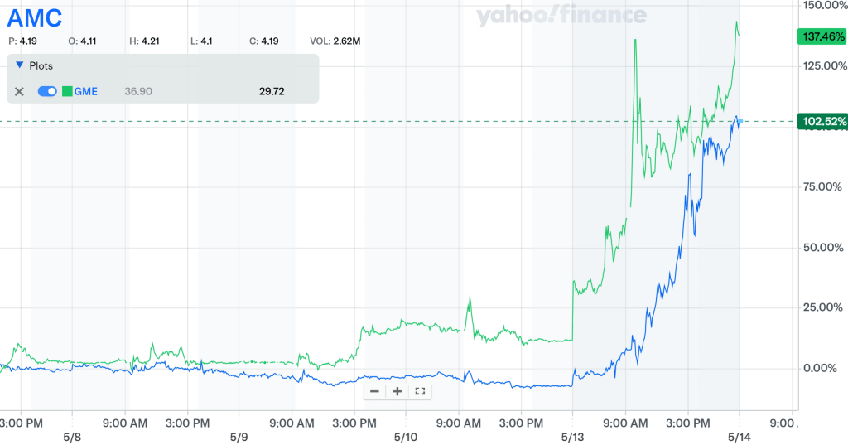Remove the GME comparison with the X
Viewport: 848px width, 445px height.
pyautogui.click(x=20, y=91)
